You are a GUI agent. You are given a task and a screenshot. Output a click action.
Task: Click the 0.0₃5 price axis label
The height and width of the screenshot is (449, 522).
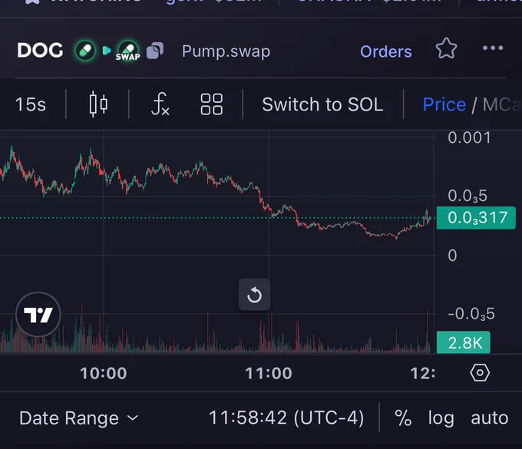(467, 196)
